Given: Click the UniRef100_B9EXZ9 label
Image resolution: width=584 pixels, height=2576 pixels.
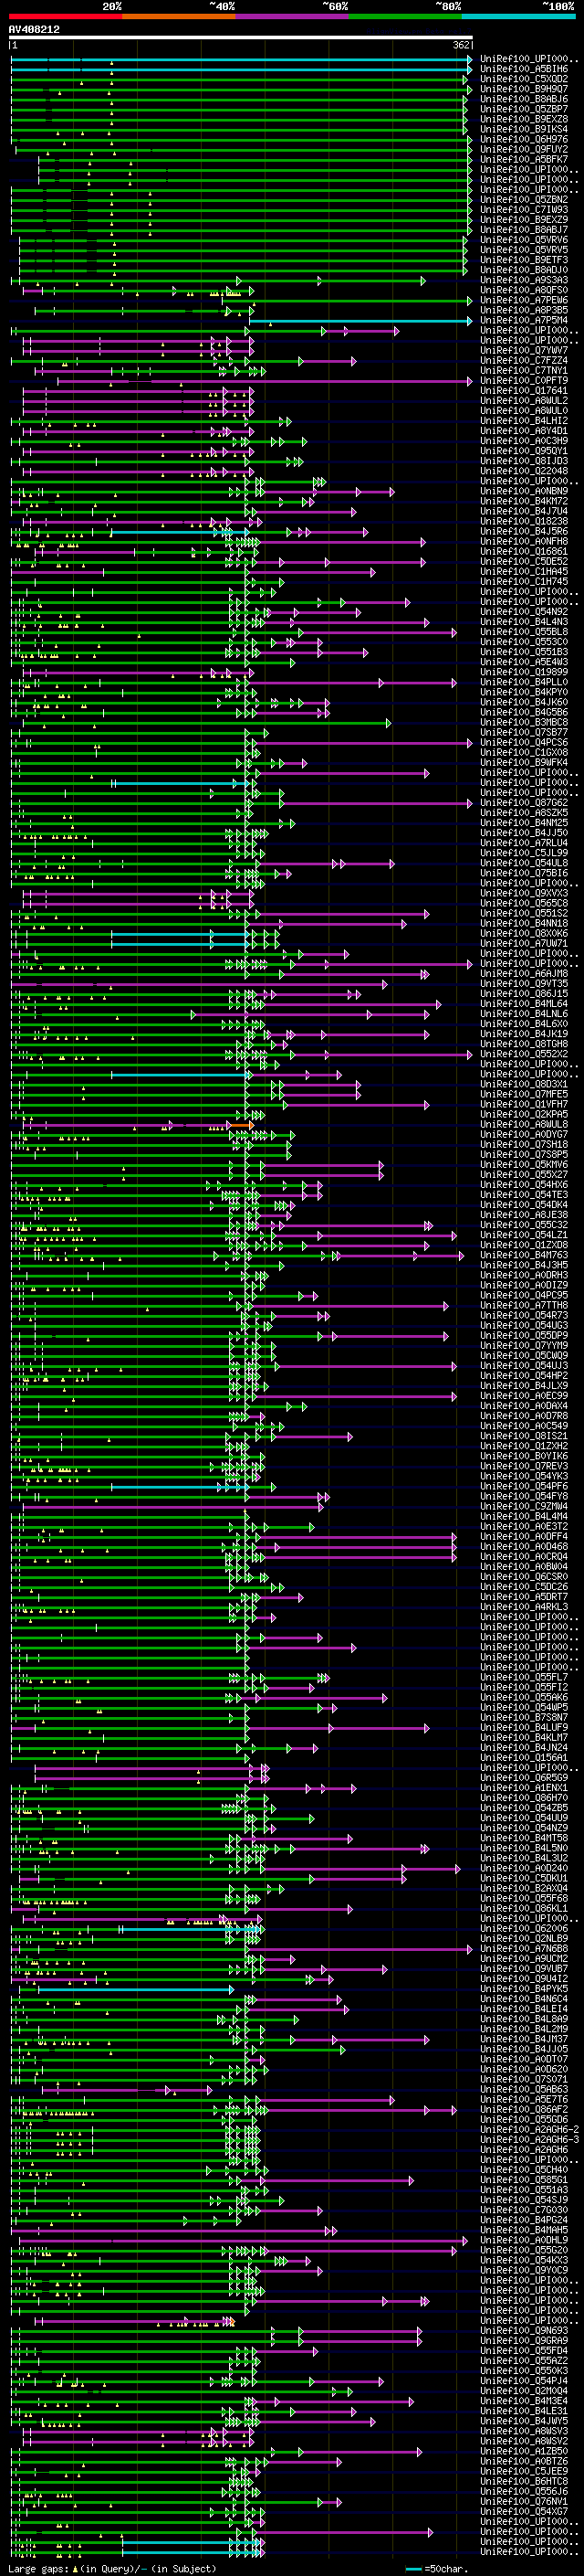Looking at the screenshot, I should coord(524,220).
